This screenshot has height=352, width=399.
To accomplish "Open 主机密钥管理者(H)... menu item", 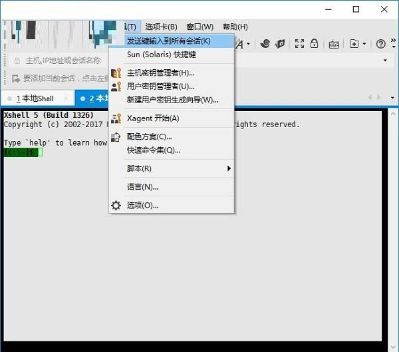I will (x=172, y=73).
